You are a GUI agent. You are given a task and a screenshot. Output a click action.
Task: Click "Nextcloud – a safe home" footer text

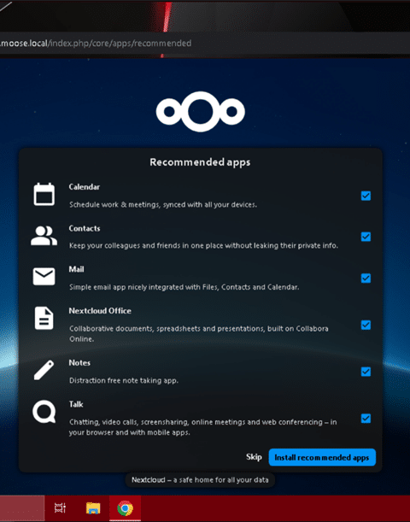coord(200,480)
